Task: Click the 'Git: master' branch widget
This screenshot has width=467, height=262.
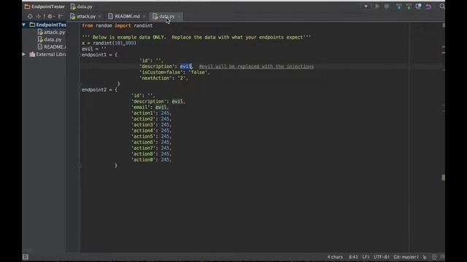Action: point(406,257)
